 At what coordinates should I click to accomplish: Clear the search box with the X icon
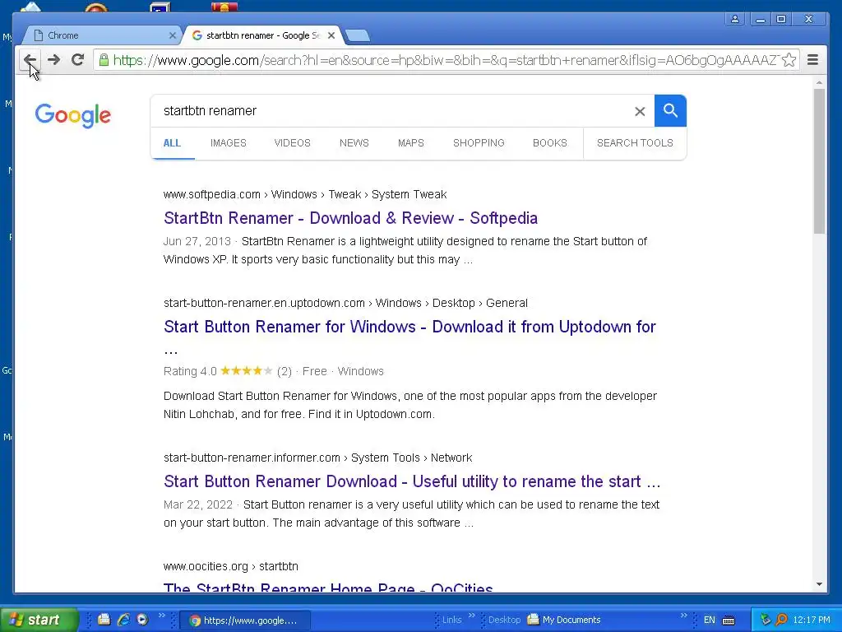pyautogui.click(x=640, y=111)
